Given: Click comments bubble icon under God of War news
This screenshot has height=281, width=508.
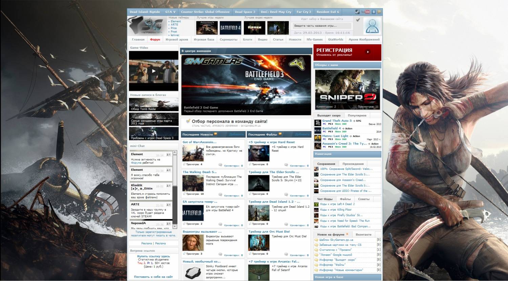Looking at the screenshot, I should [x=220, y=165].
